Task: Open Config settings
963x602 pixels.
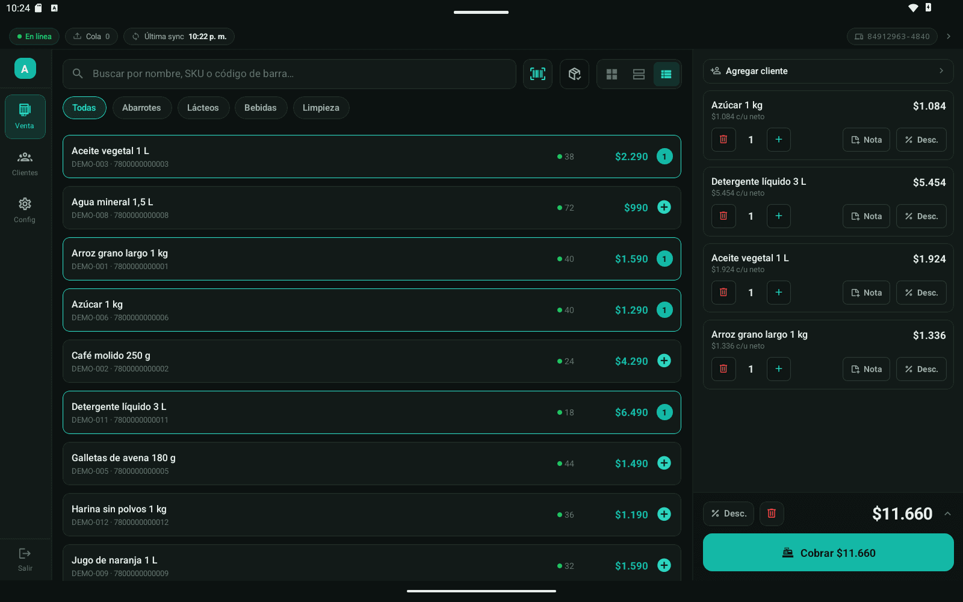Action: pos(25,211)
